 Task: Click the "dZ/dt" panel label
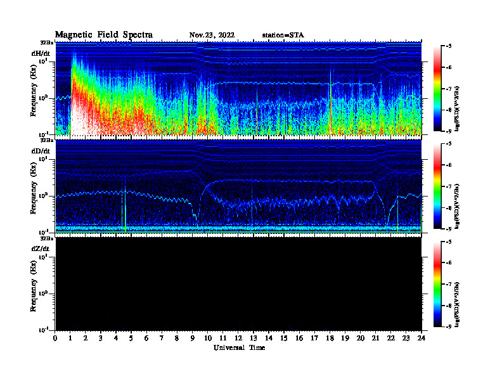(41, 249)
